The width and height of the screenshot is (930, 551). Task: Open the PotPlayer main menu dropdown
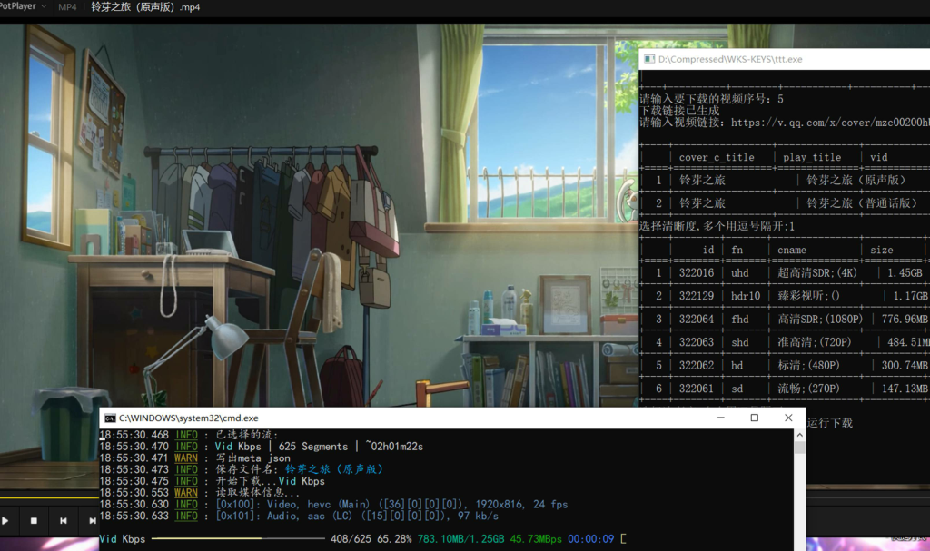point(44,6)
